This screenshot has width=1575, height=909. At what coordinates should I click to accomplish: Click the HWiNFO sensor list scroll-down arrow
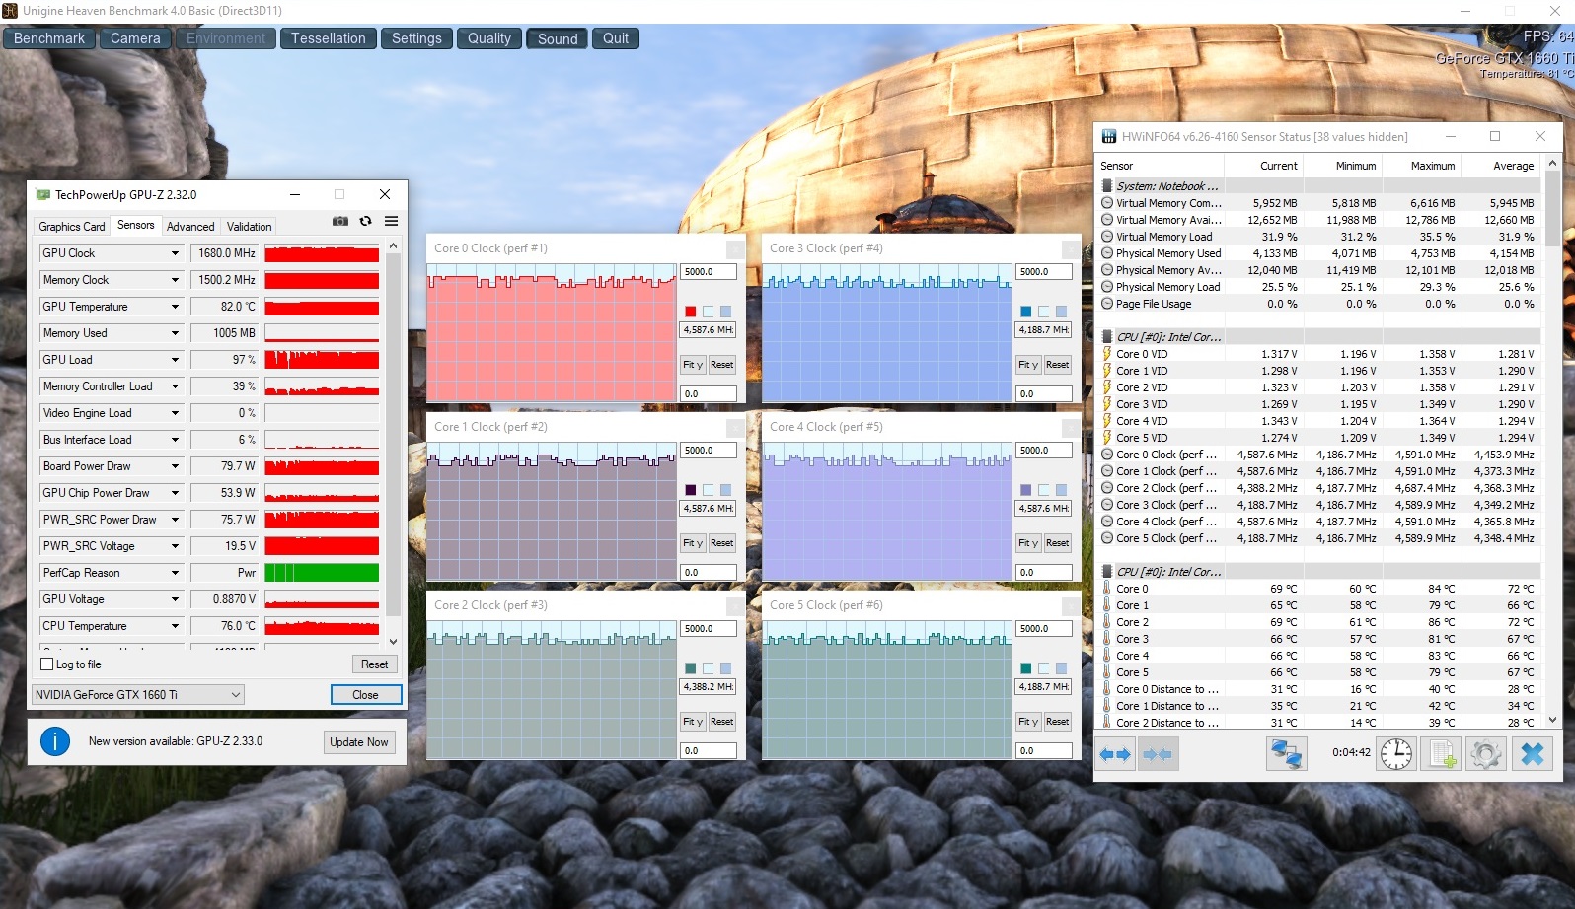tap(1552, 721)
